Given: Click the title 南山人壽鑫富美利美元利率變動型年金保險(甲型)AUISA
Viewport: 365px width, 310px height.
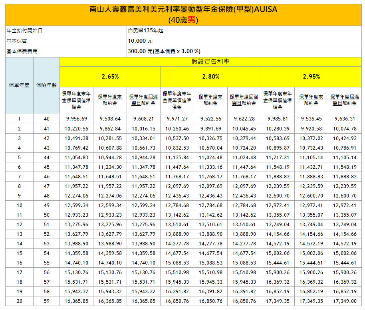Looking at the screenshot, I should (183, 9).
